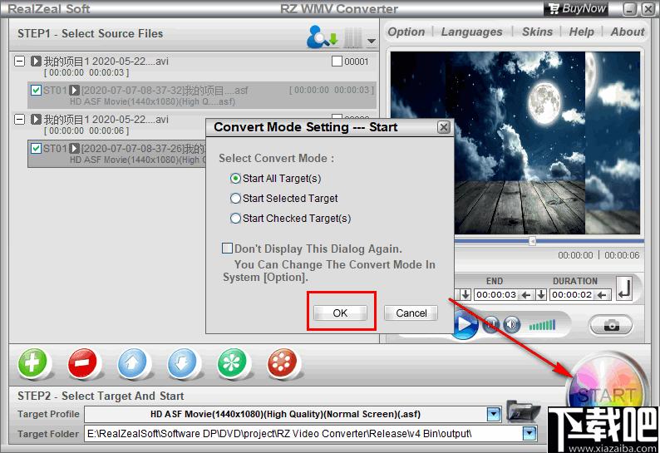The width and height of the screenshot is (660, 453).
Task: Click the blue move down arrow button
Action: pos(182,363)
